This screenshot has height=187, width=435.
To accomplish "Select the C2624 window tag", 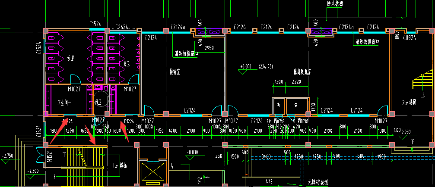I will (122, 27).
